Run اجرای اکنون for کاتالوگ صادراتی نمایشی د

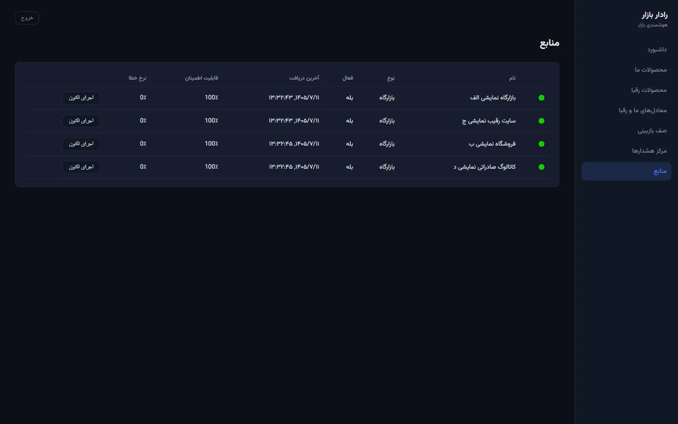click(x=81, y=167)
